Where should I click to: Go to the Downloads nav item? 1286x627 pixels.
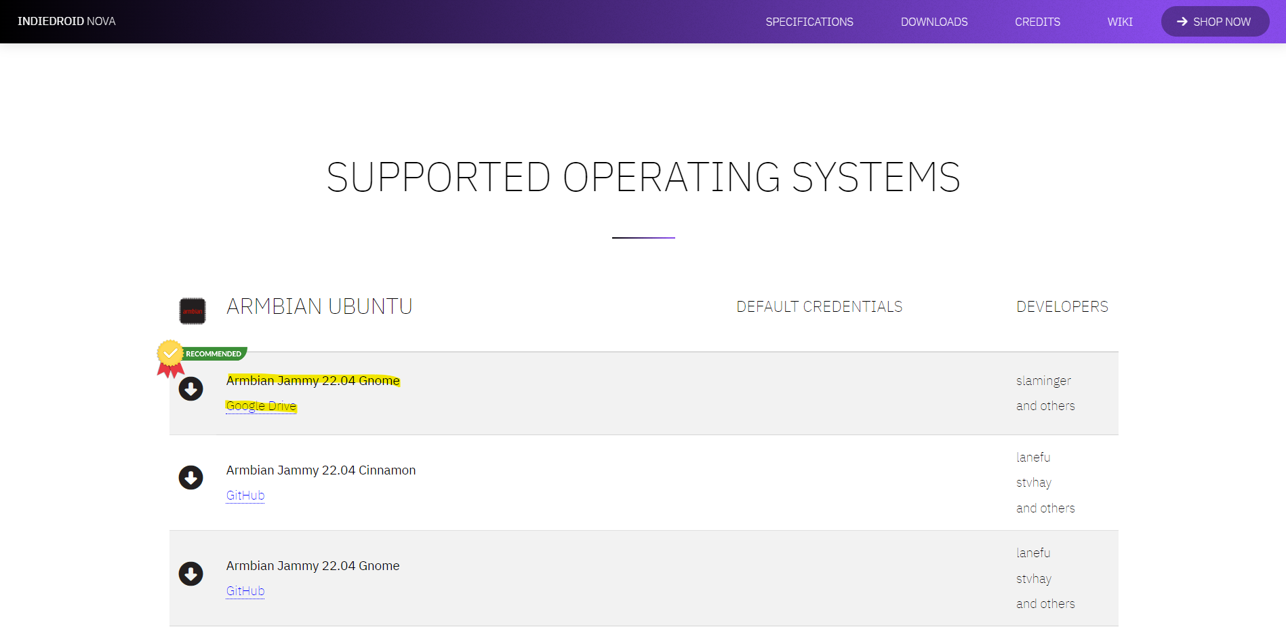click(x=934, y=22)
